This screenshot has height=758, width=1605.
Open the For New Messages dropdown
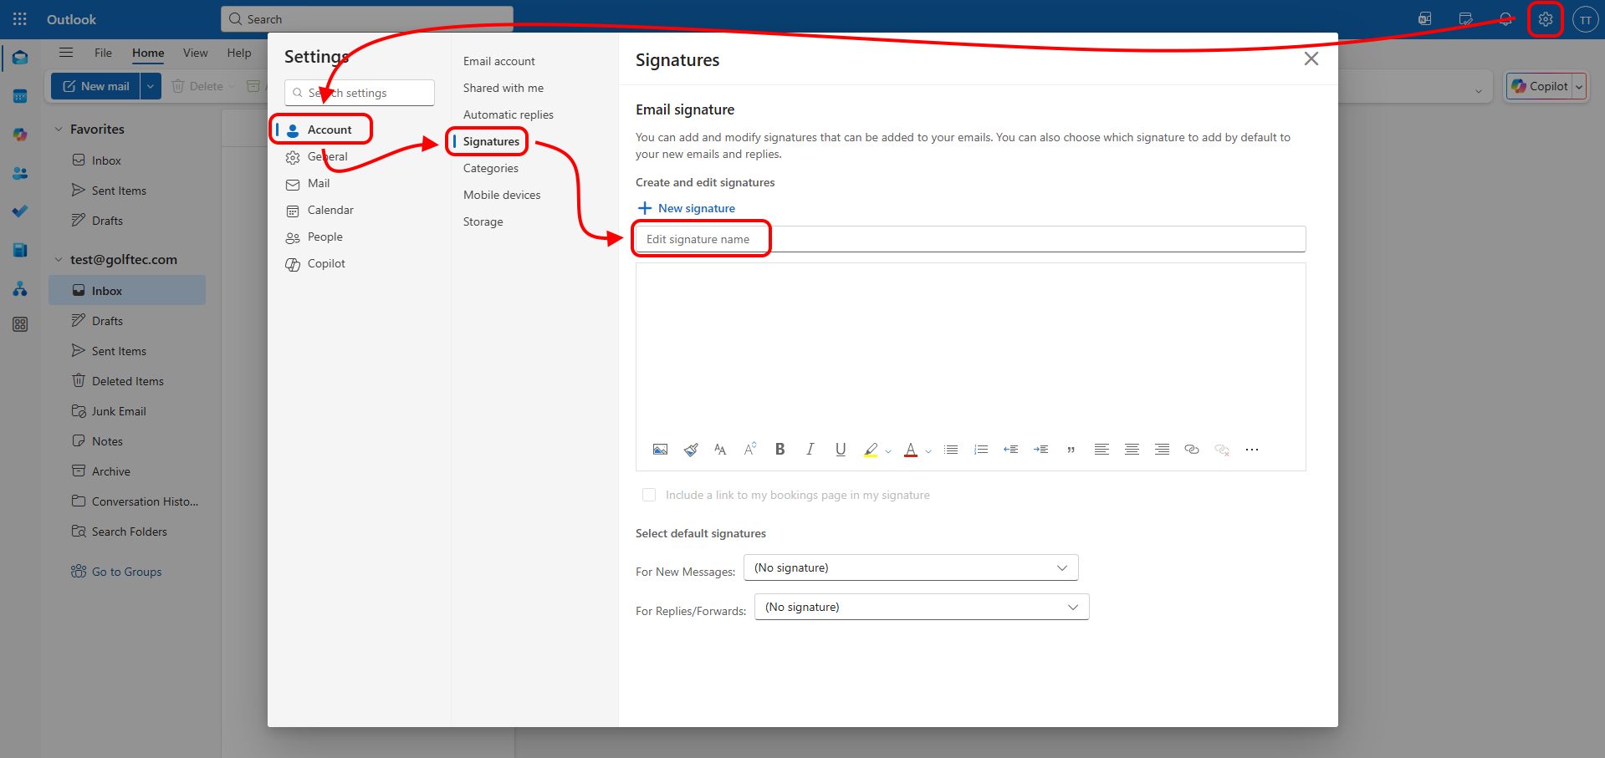click(911, 567)
